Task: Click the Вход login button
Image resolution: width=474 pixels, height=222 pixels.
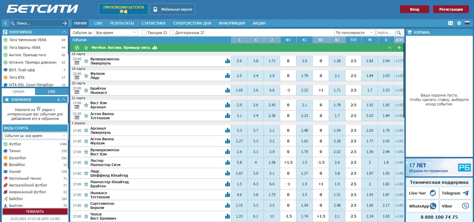Action: [414, 9]
